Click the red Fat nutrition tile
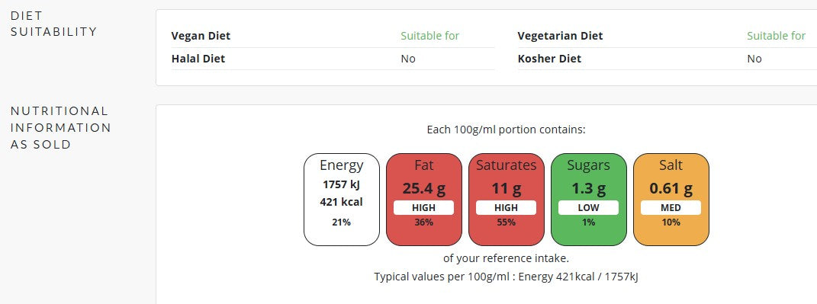The image size is (817, 304). [424, 200]
